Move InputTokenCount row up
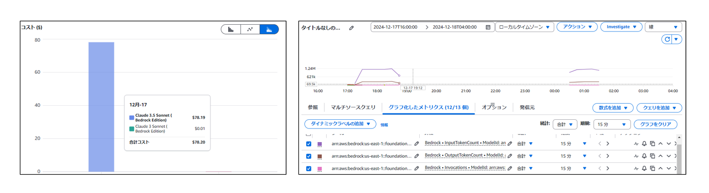 click(661, 144)
